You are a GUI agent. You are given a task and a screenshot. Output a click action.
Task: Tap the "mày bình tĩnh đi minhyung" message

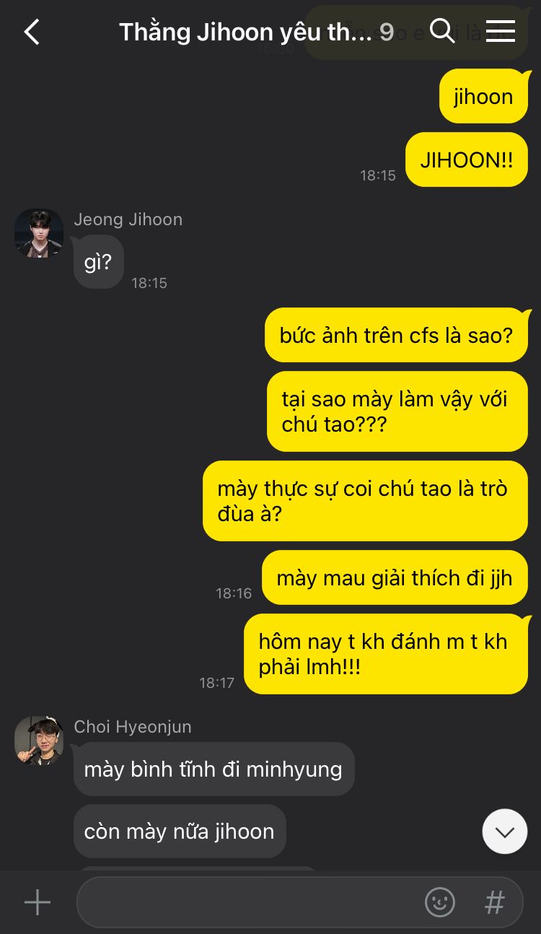[x=214, y=769]
